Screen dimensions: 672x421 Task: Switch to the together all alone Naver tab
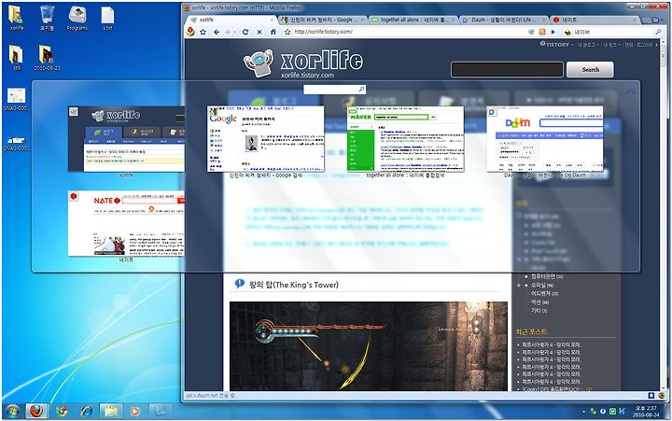[413, 20]
